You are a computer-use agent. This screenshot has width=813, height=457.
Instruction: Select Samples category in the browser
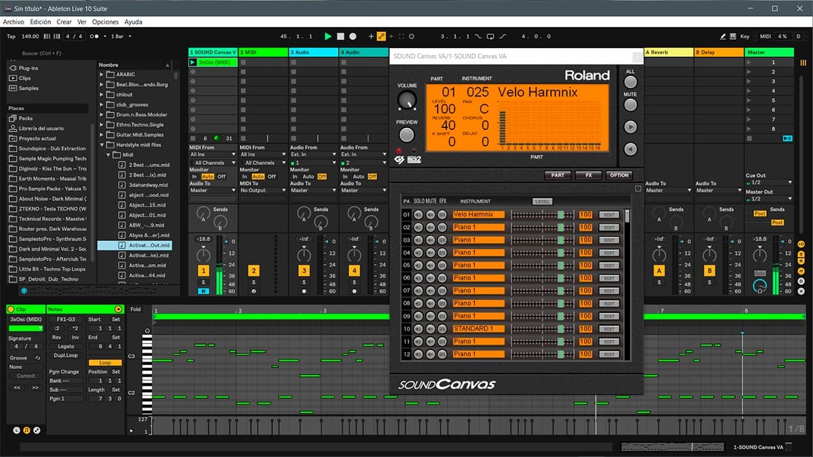(x=28, y=88)
